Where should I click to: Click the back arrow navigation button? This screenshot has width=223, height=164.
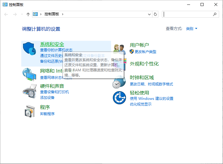[6, 14]
